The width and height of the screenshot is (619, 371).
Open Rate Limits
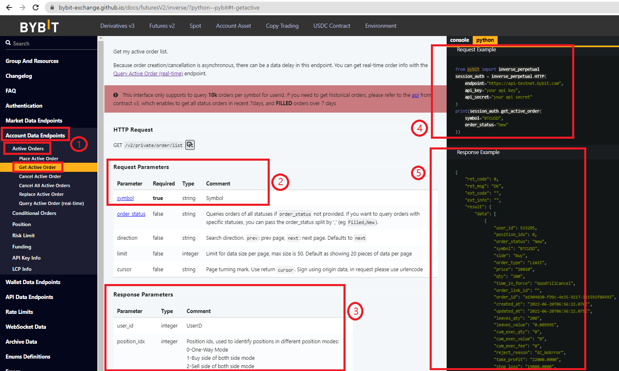pyautogui.click(x=19, y=312)
